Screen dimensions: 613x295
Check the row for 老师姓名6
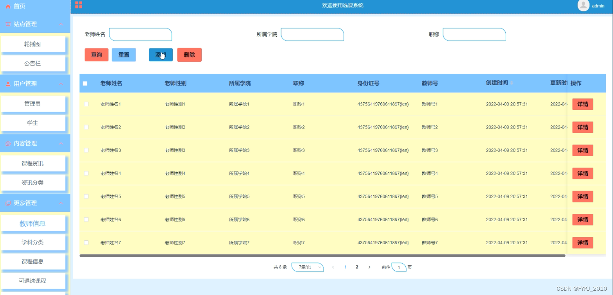click(x=86, y=219)
